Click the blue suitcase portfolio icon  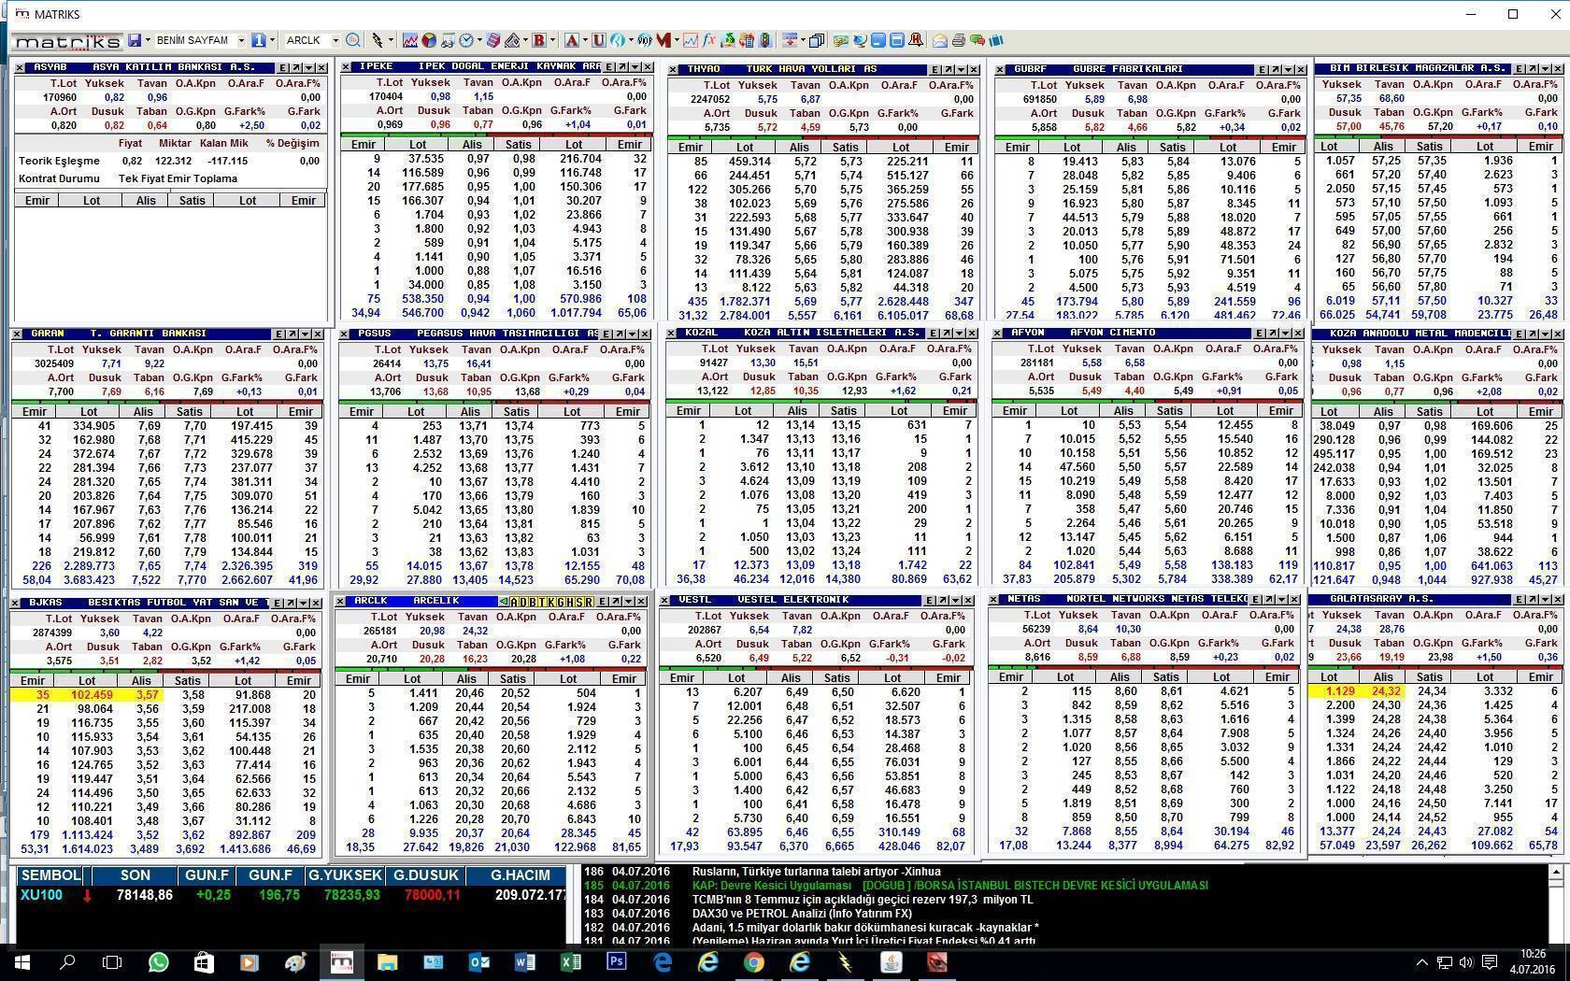click(996, 40)
